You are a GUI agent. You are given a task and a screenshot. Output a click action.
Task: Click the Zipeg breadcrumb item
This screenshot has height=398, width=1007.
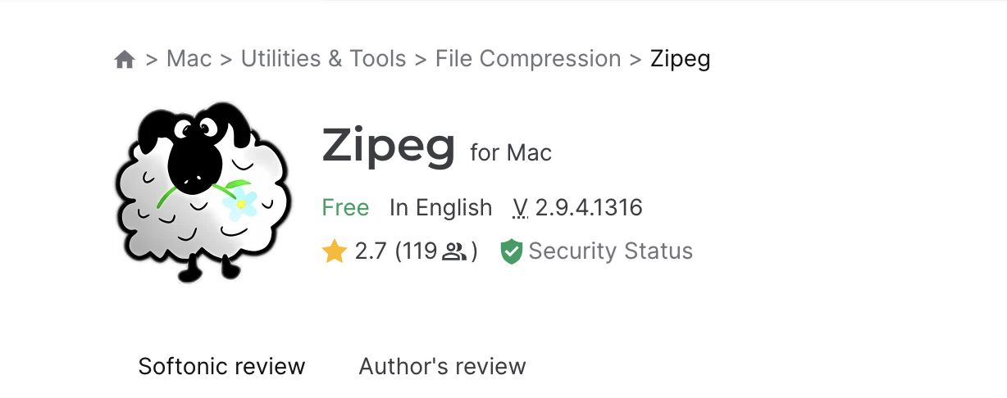pyautogui.click(x=680, y=59)
